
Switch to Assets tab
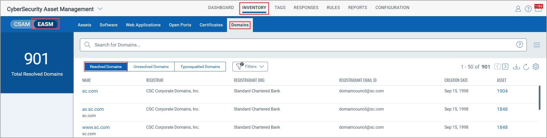click(x=84, y=25)
